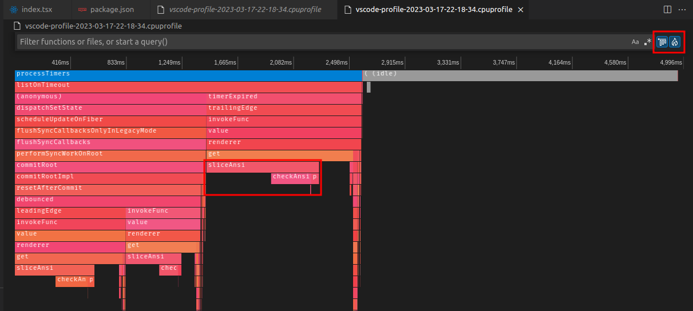Image resolution: width=693 pixels, height=311 pixels.
Task: Open the More Actions ellipsis menu
Action: click(x=682, y=10)
